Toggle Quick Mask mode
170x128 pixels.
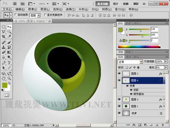coord(7,95)
